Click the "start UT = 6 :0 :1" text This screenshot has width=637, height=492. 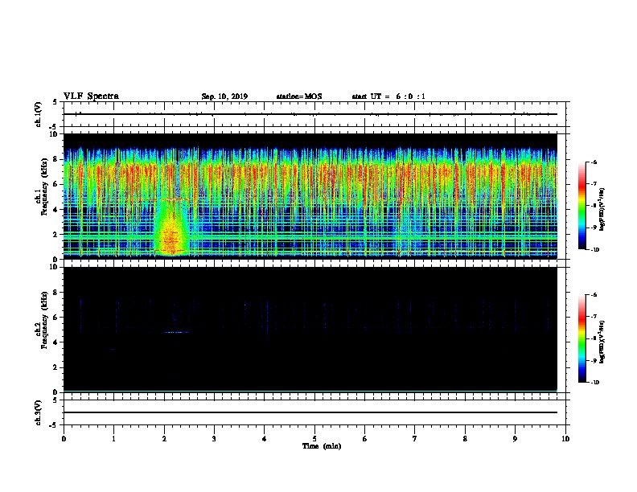click(x=388, y=96)
